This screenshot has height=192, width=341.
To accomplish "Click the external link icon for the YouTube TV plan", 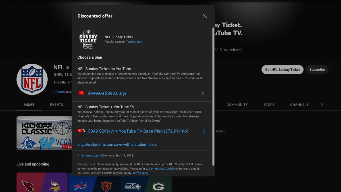I will (202, 131).
